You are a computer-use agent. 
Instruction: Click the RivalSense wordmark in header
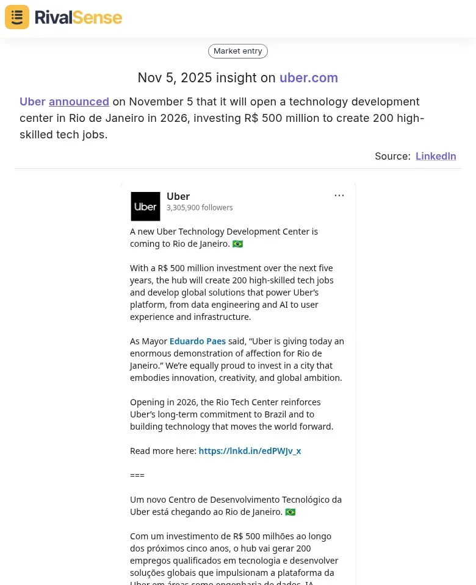[78, 17]
